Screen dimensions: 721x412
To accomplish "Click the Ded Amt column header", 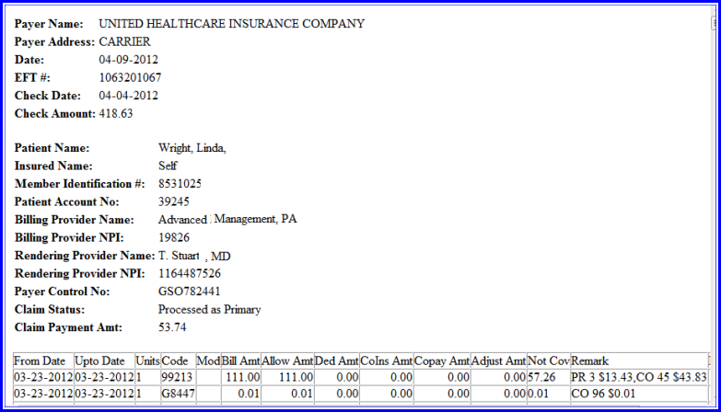I will pyautogui.click(x=337, y=361).
